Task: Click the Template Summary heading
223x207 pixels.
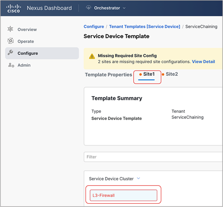Action: 117,98
